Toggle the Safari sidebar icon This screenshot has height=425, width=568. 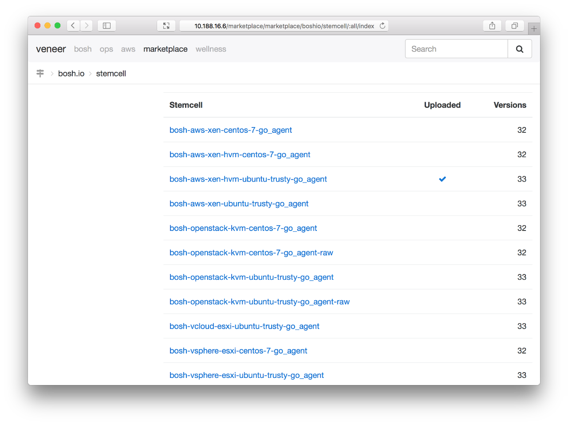pyautogui.click(x=106, y=26)
